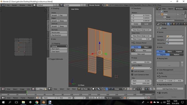Collapse the Keying Sets panel
The height and width of the screenshot is (105, 187).
pos(163,59)
